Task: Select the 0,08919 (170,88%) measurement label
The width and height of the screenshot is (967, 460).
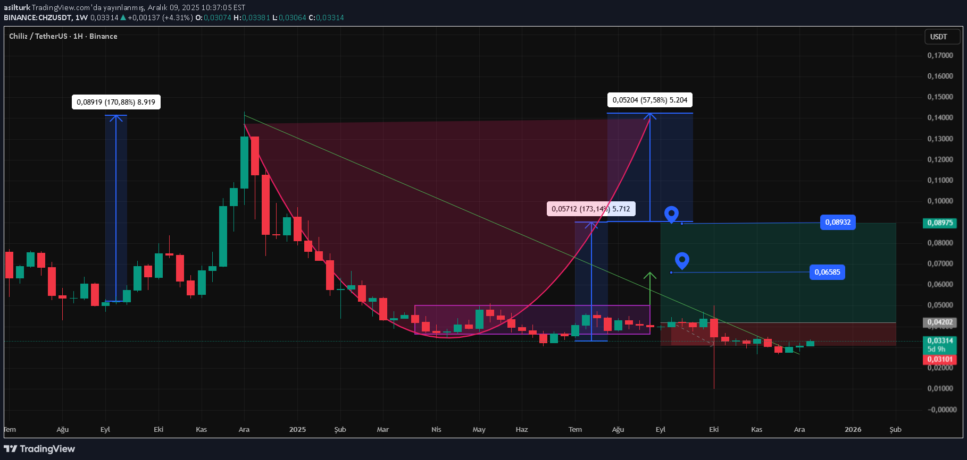Action: [x=116, y=102]
